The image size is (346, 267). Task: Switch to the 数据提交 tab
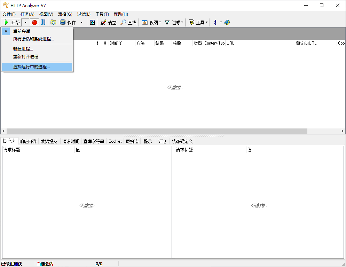coord(49,141)
